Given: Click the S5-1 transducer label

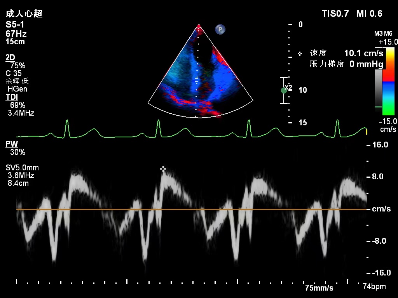Looking at the screenshot, I should tap(15, 24).
